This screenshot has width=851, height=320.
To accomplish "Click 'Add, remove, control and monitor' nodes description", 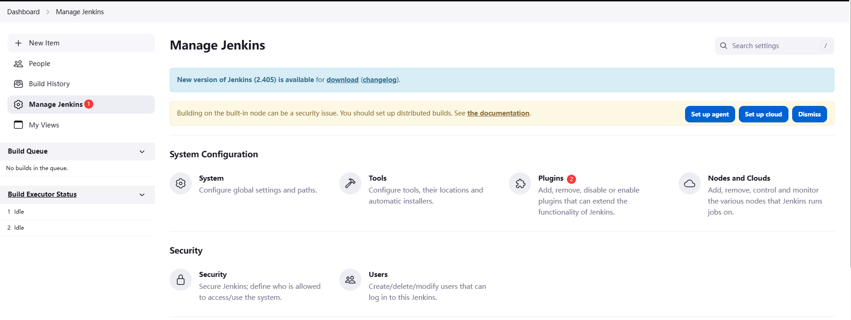I will pyautogui.click(x=765, y=201).
